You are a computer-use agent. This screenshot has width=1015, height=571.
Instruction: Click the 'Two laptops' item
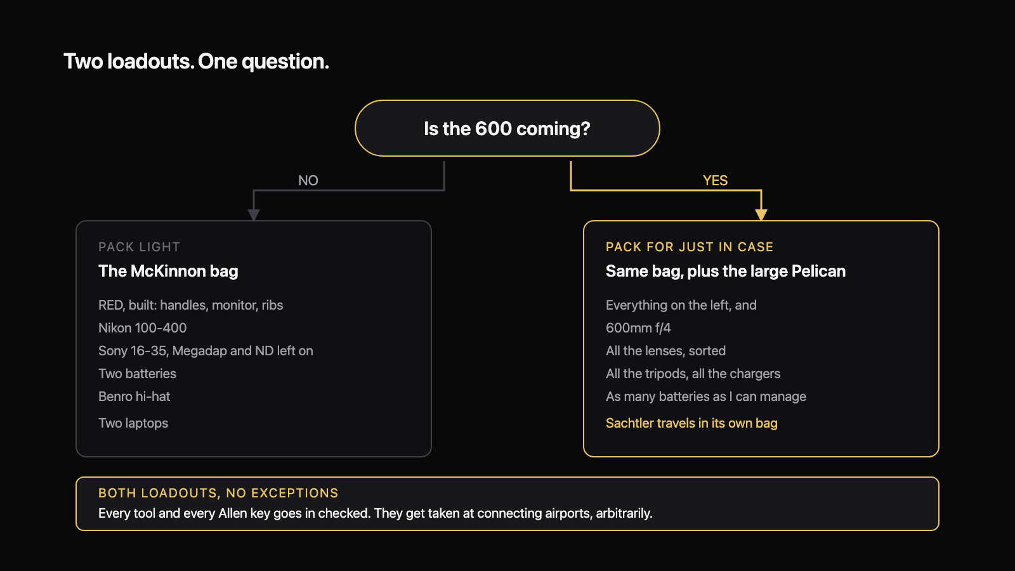point(133,423)
